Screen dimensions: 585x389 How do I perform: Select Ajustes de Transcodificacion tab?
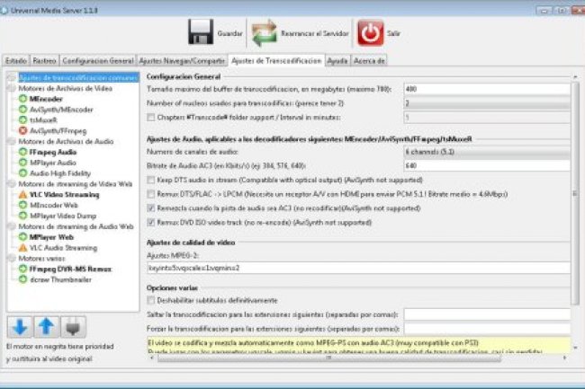coord(276,61)
